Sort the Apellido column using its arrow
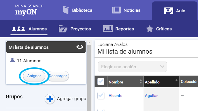 coord(176,80)
